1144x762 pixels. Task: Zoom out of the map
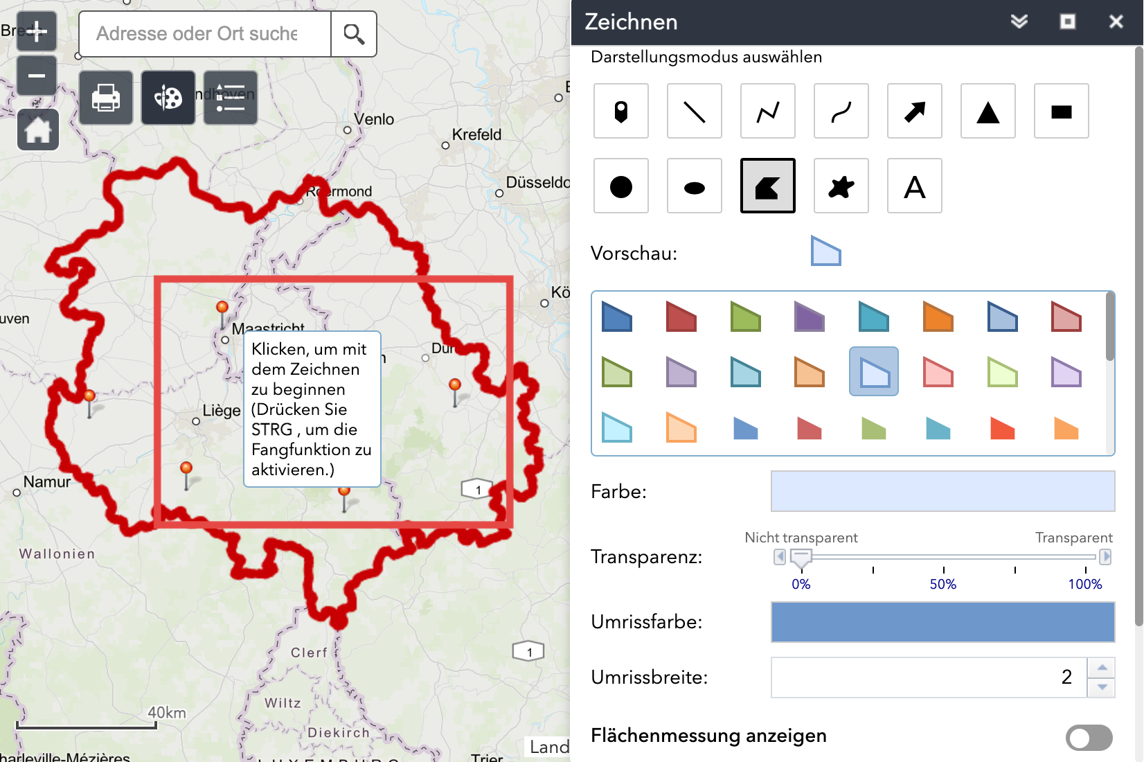pos(37,76)
